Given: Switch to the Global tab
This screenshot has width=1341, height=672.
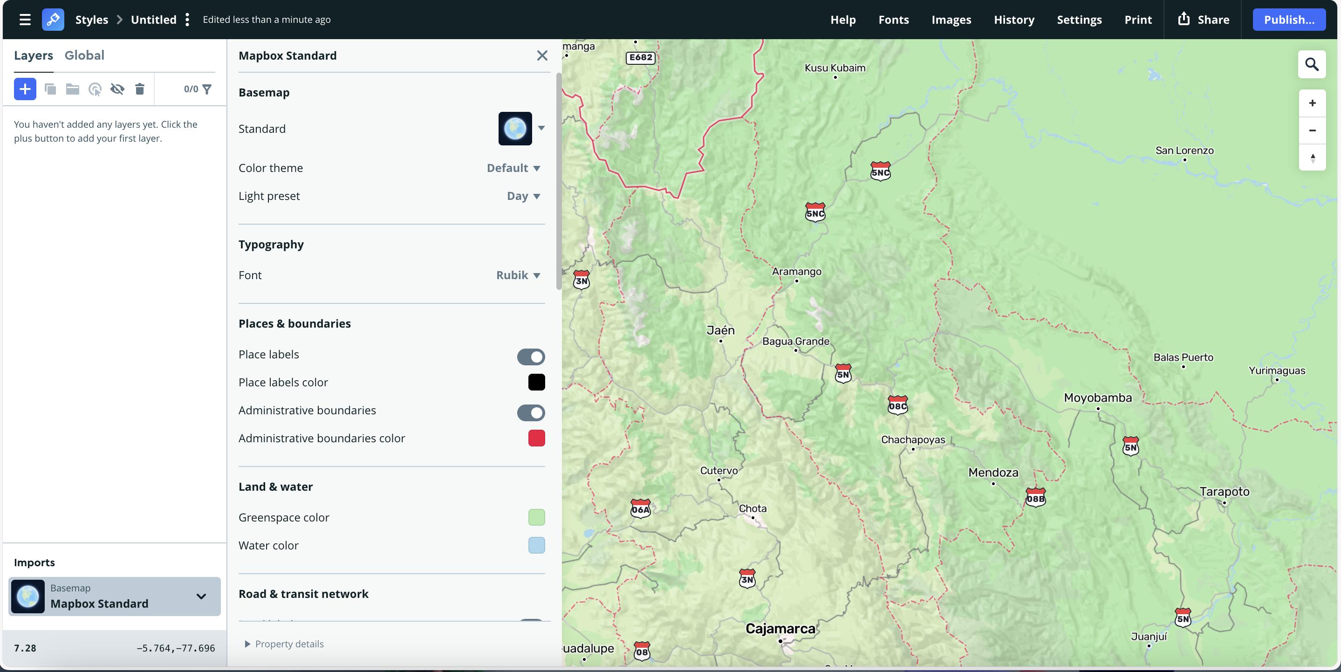Looking at the screenshot, I should tap(84, 55).
